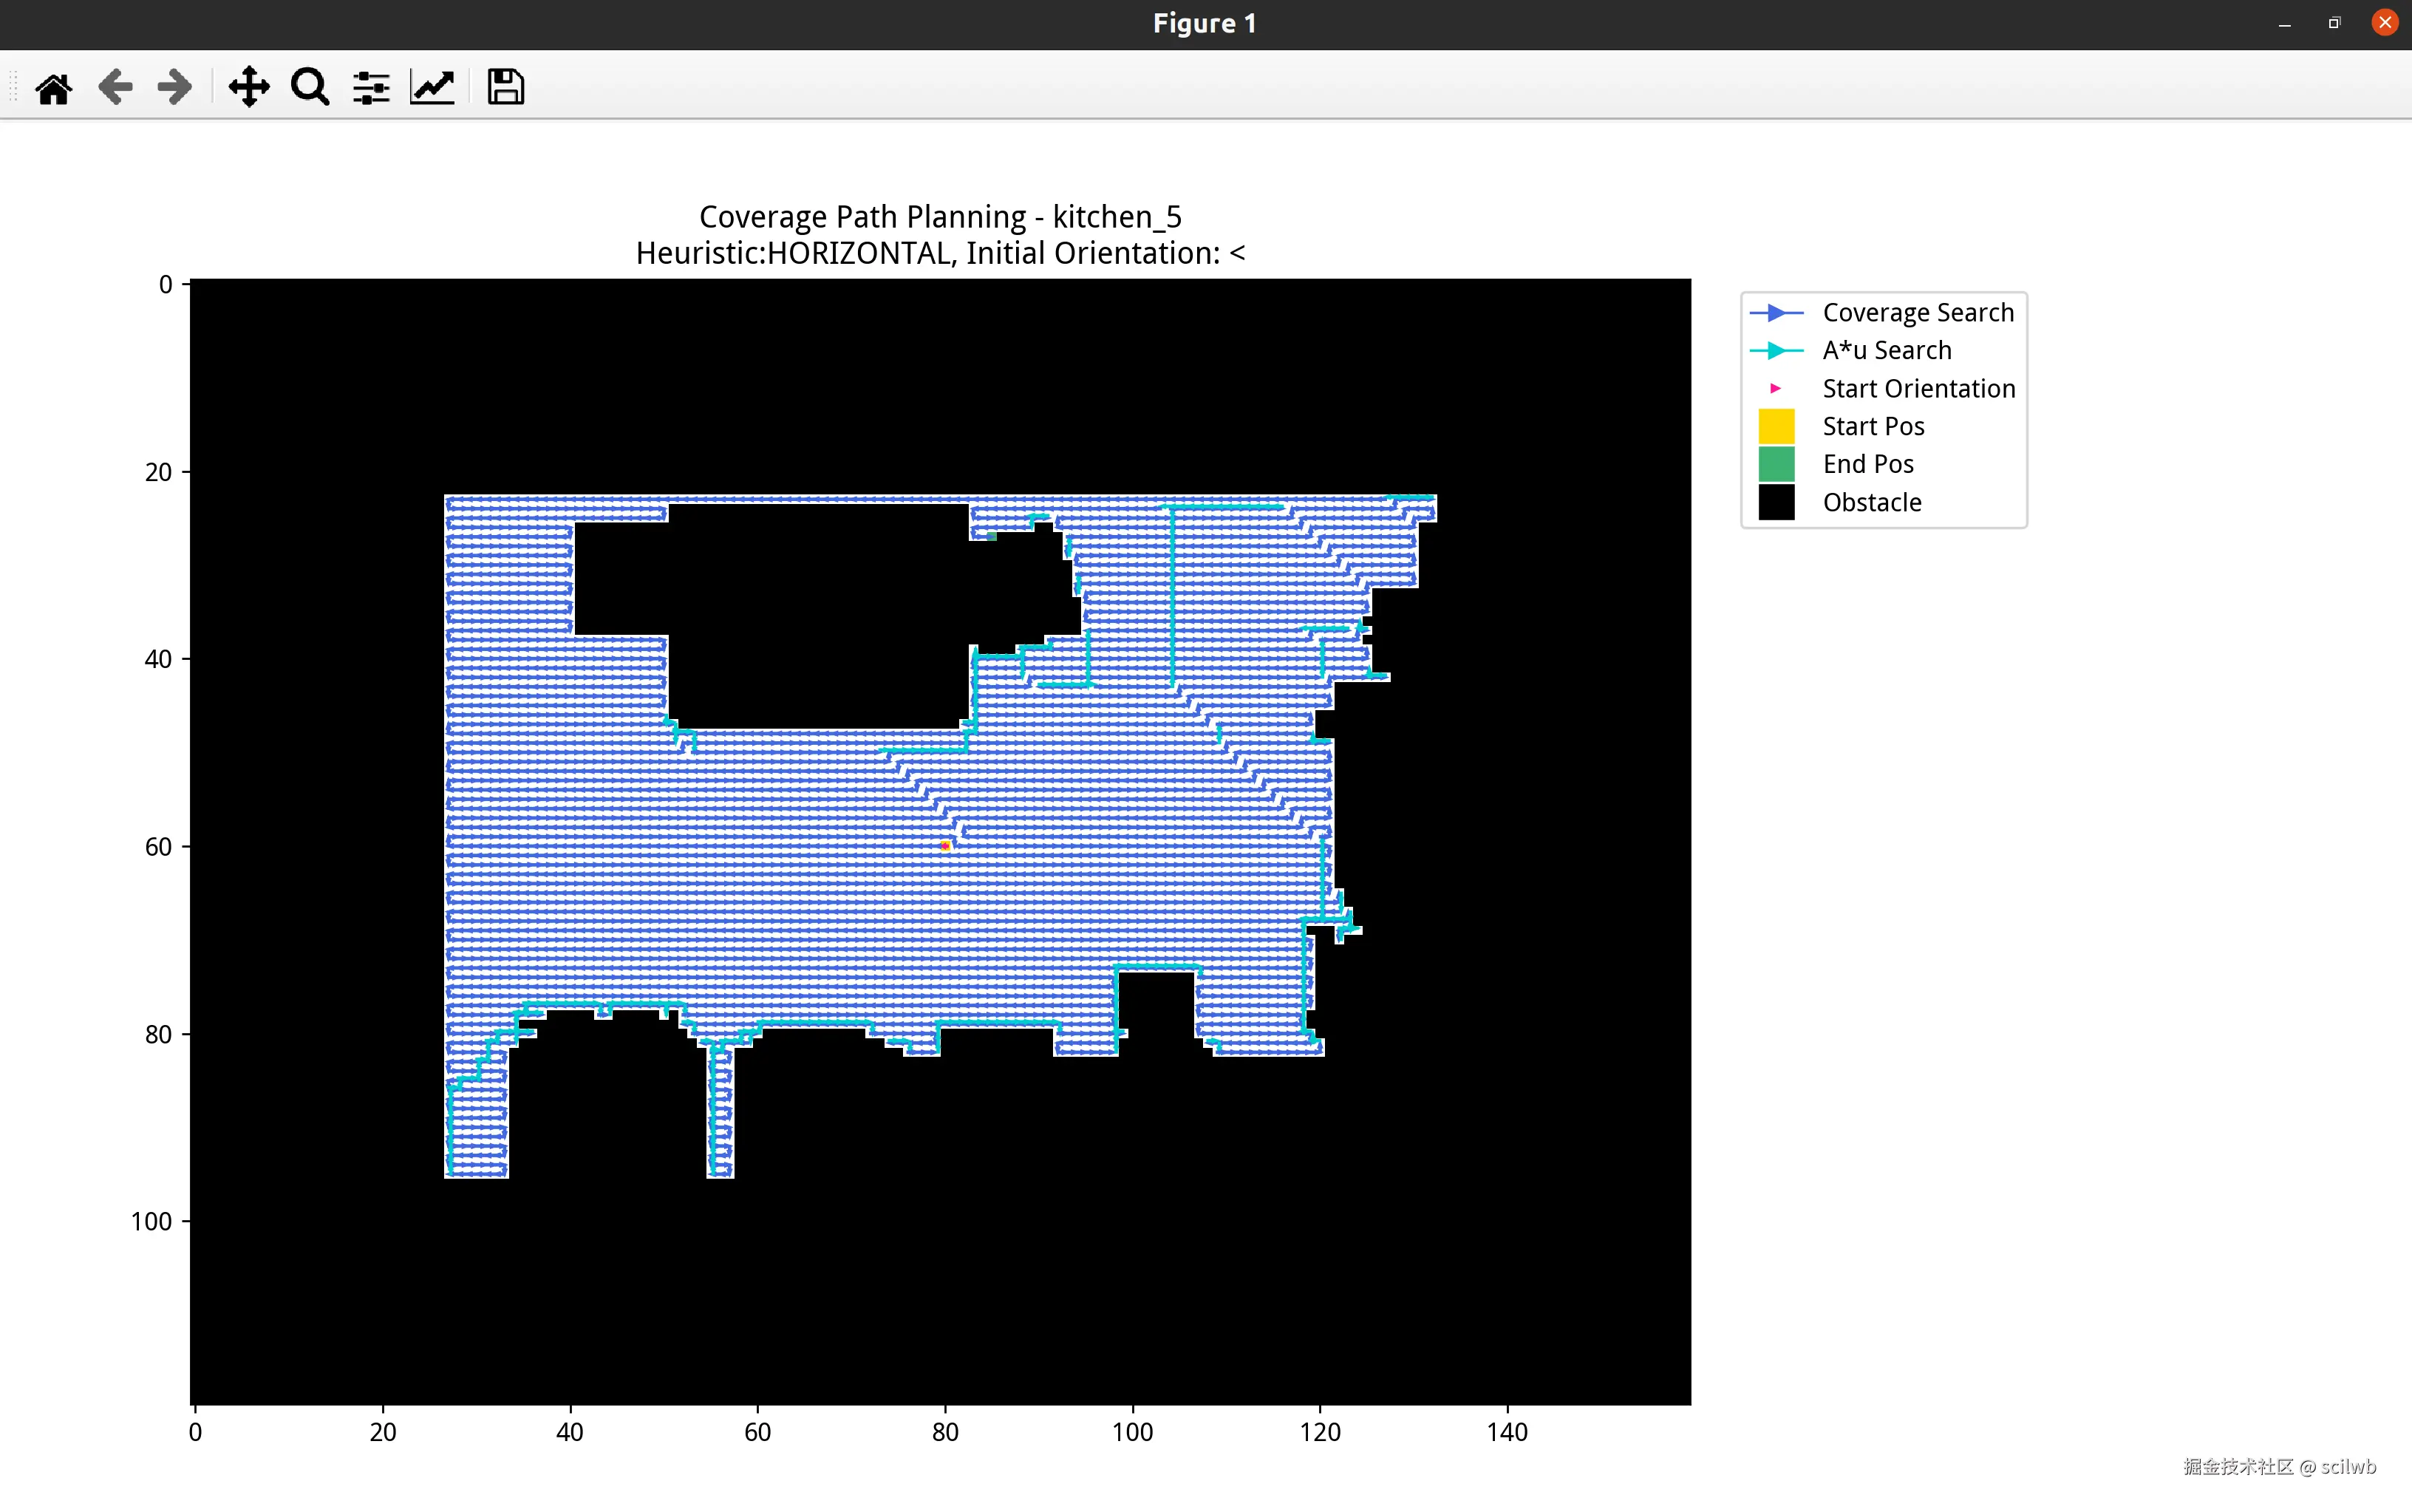Minimize the Figure 1 window
Screen dimensions: 2412x1512
click(2284, 24)
